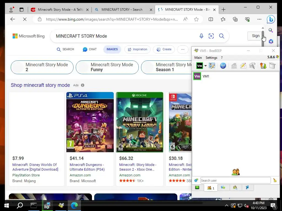Click the broom clear icon beside Search user

tap(275, 180)
